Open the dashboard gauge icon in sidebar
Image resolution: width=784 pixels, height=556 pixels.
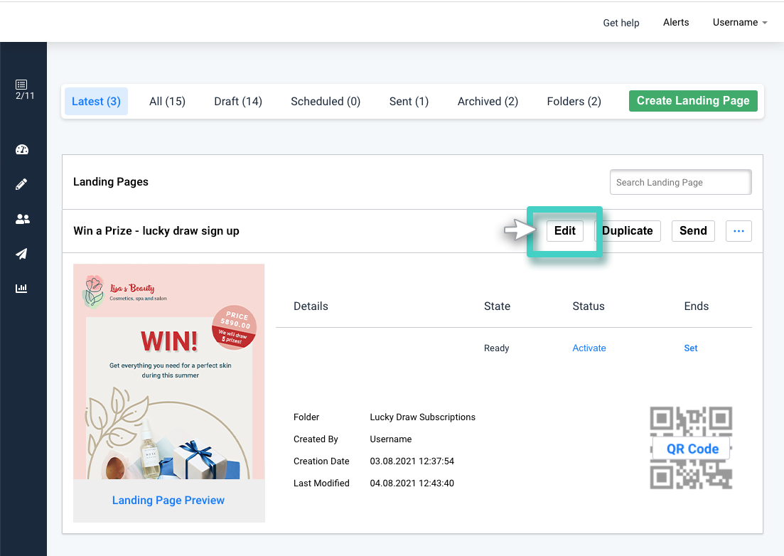coord(21,149)
